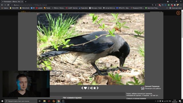This screenshot has height=103, width=183.
Task: Close the photo viewer with the orange X
Action: (x=178, y=13)
